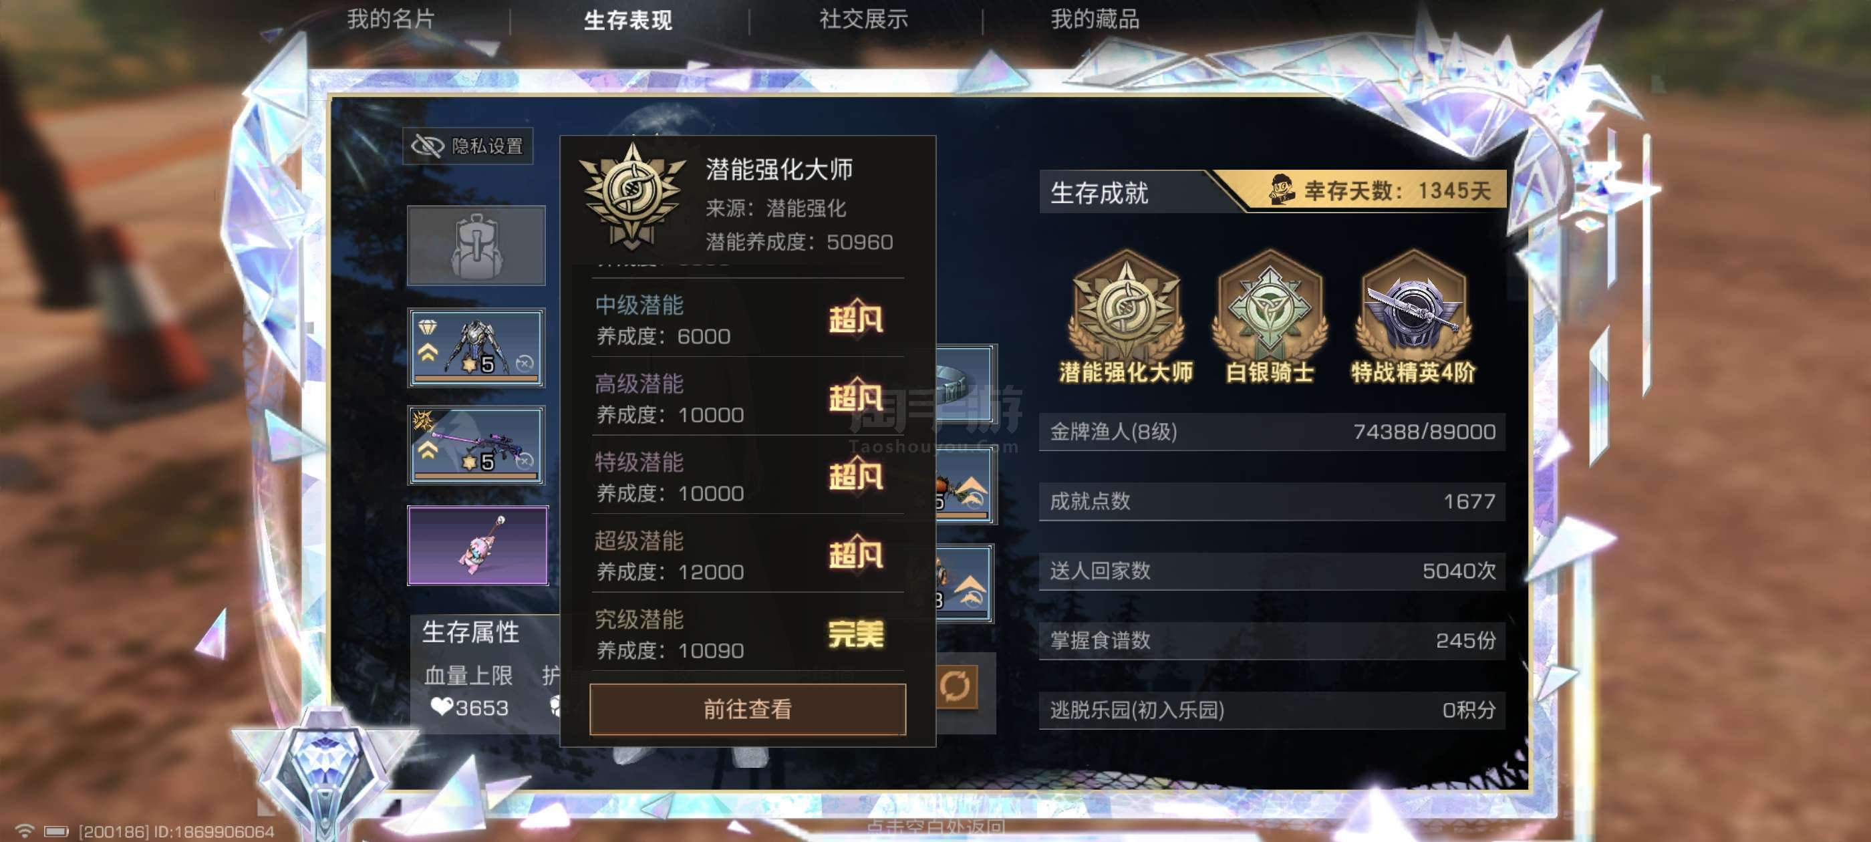Switch to the 我的名片 tab
The height and width of the screenshot is (842, 1871).
tap(391, 19)
